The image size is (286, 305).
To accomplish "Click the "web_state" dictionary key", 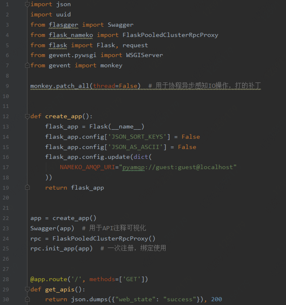I will pyautogui.click(x=135, y=299).
